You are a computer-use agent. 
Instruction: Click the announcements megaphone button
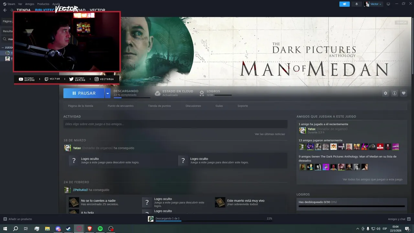344,4
